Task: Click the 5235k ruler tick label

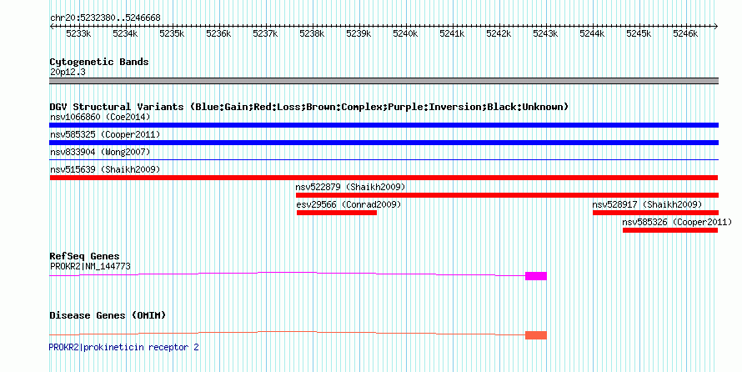Action: click(x=172, y=33)
